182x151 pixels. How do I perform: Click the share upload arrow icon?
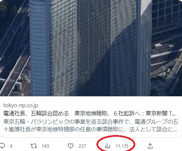[x=150, y=146]
